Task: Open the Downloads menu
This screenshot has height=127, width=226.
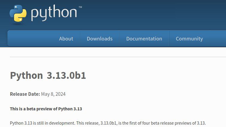Action: point(100,39)
